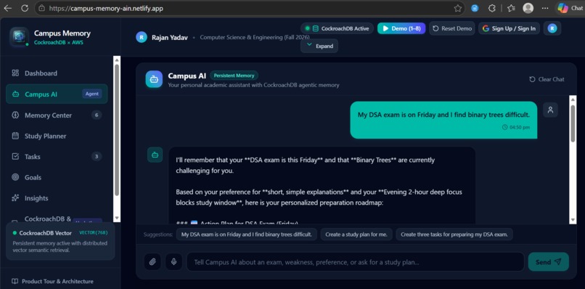Click the R user avatar at top right

(552, 28)
